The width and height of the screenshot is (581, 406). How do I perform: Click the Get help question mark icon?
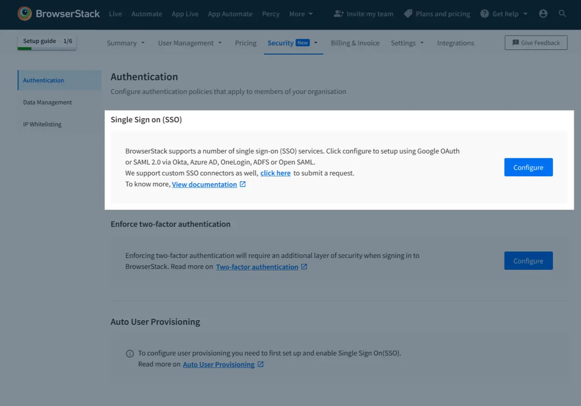(484, 14)
